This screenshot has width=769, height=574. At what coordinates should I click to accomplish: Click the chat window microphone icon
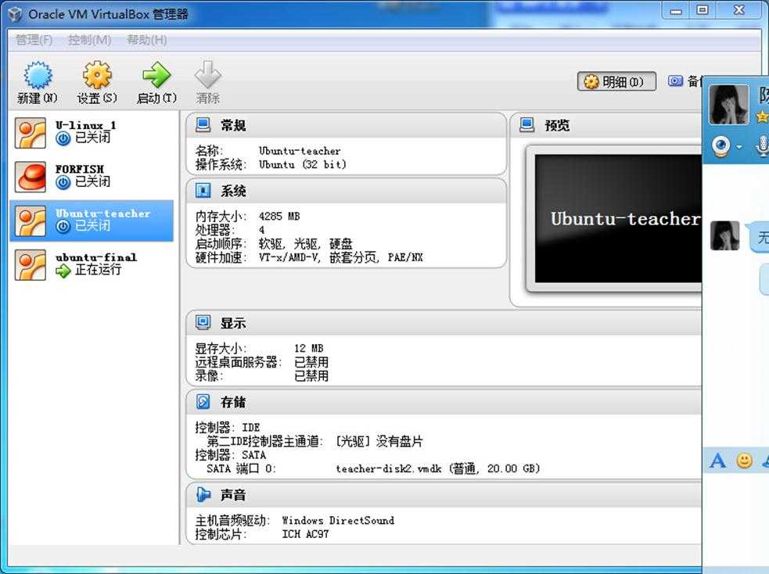click(x=762, y=146)
